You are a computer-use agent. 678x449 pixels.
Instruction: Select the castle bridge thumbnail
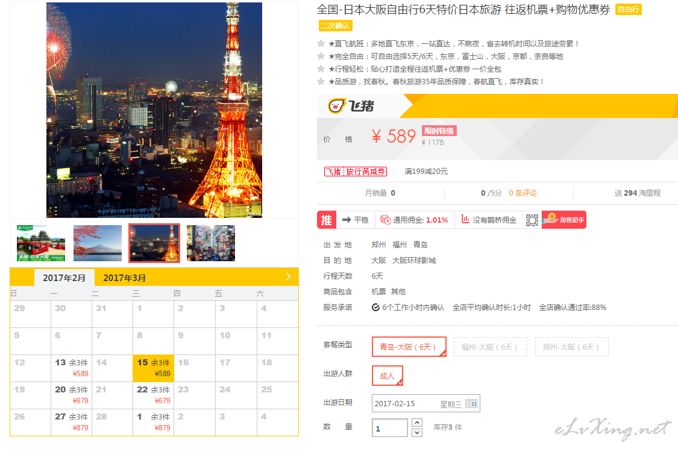tap(41, 243)
